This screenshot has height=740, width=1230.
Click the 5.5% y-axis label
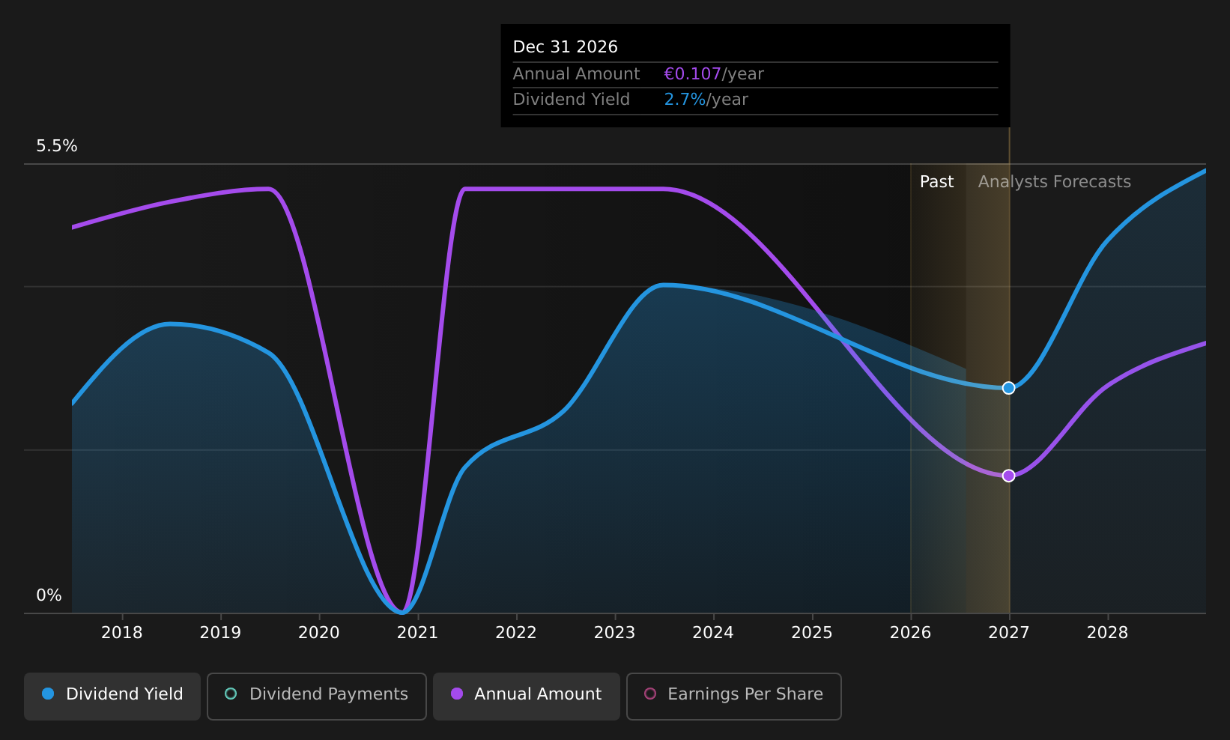57,146
